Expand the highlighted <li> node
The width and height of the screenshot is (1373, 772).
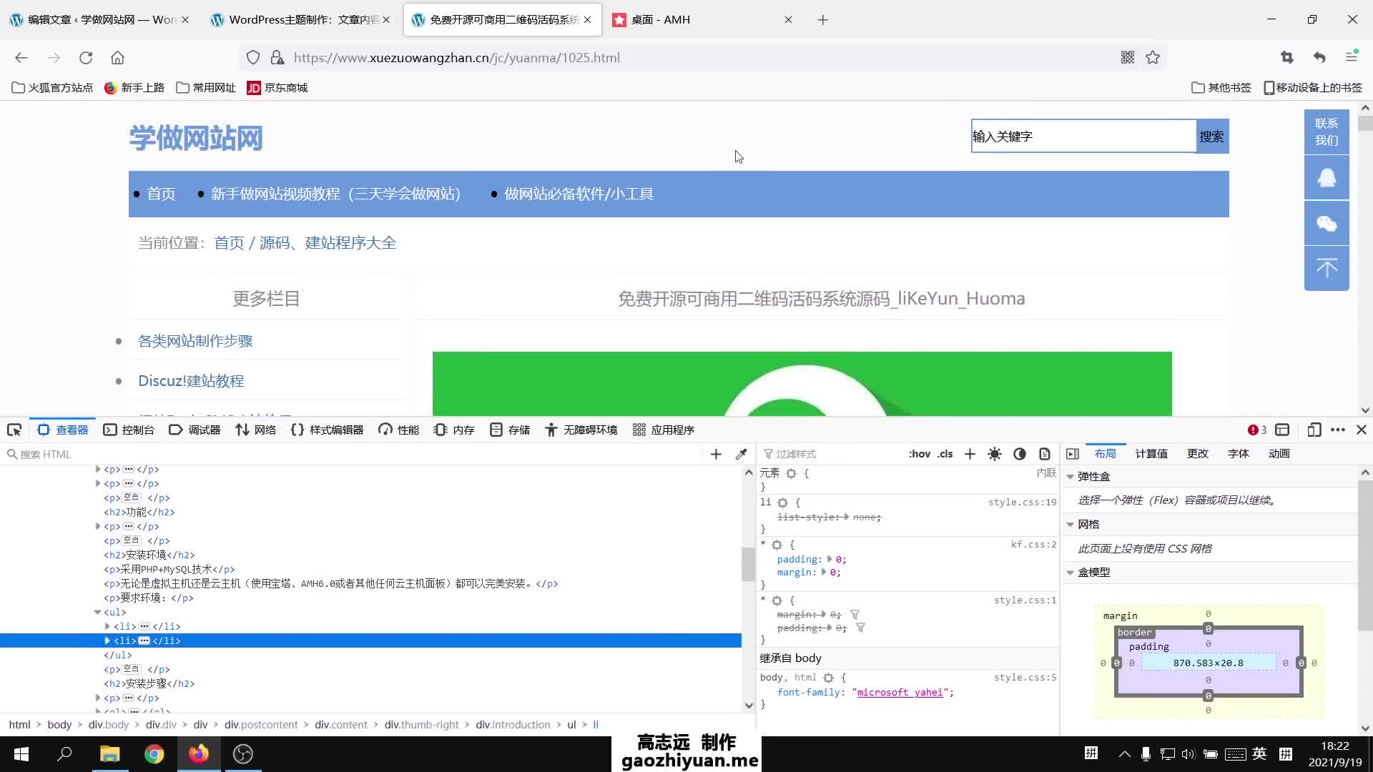[106, 640]
